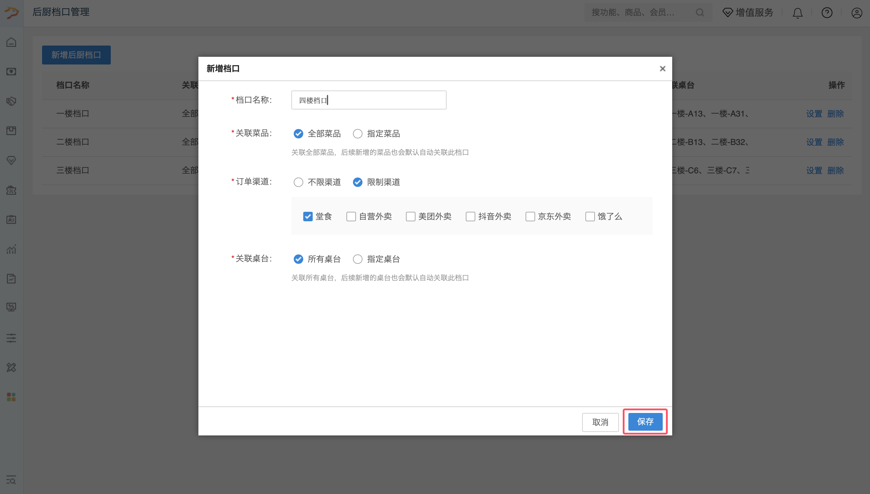The width and height of the screenshot is (870, 494).
Task: Click 设置 for 三楼档口
Action: pyautogui.click(x=814, y=171)
